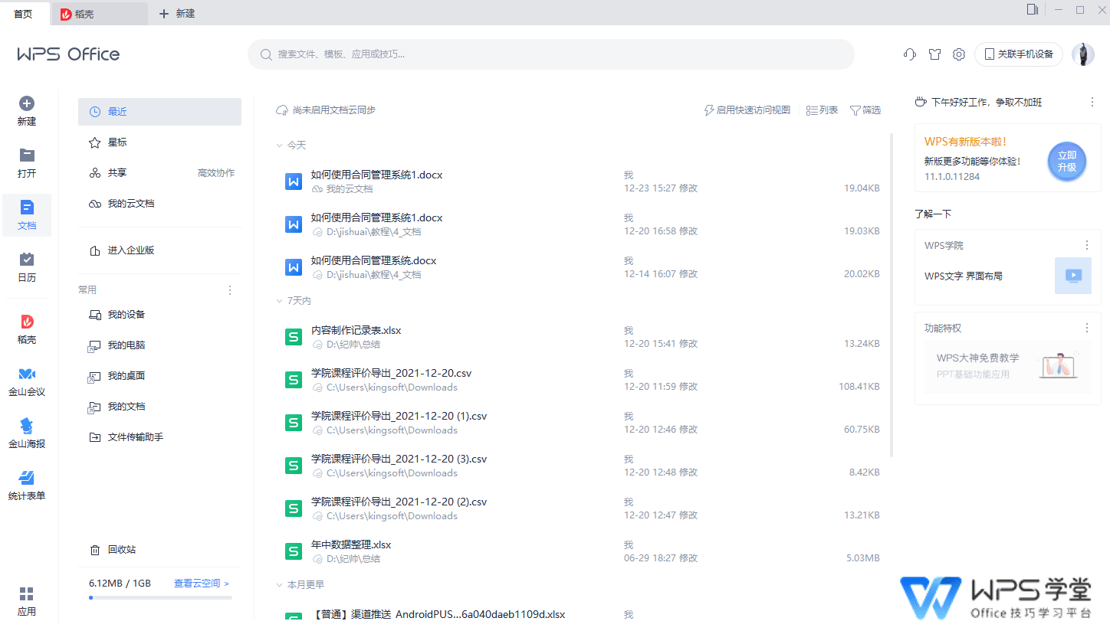
Task: Open the skin shirt icon
Action: coord(934,54)
